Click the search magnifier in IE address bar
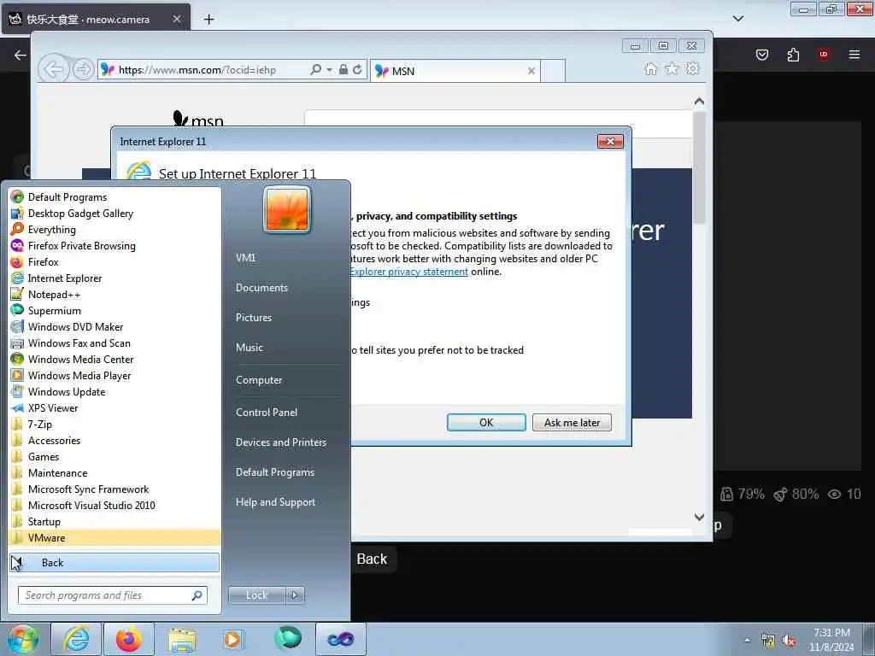Image resolution: width=875 pixels, height=656 pixels. (316, 70)
